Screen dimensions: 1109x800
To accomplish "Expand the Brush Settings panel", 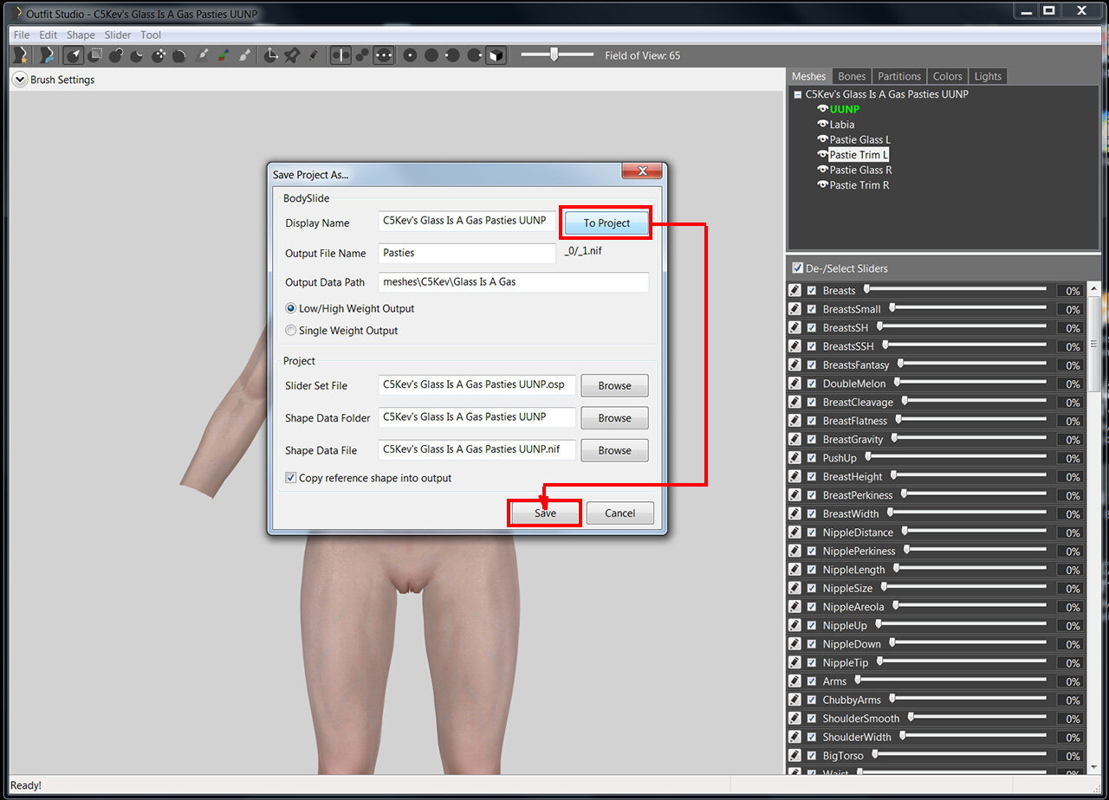I will (x=21, y=80).
